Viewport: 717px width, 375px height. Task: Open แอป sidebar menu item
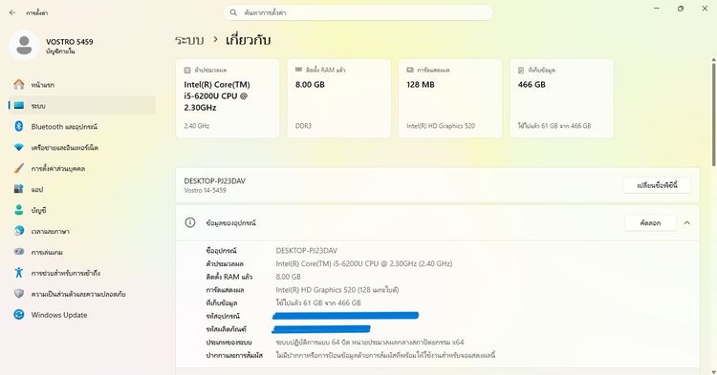pyautogui.click(x=82, y=189)
